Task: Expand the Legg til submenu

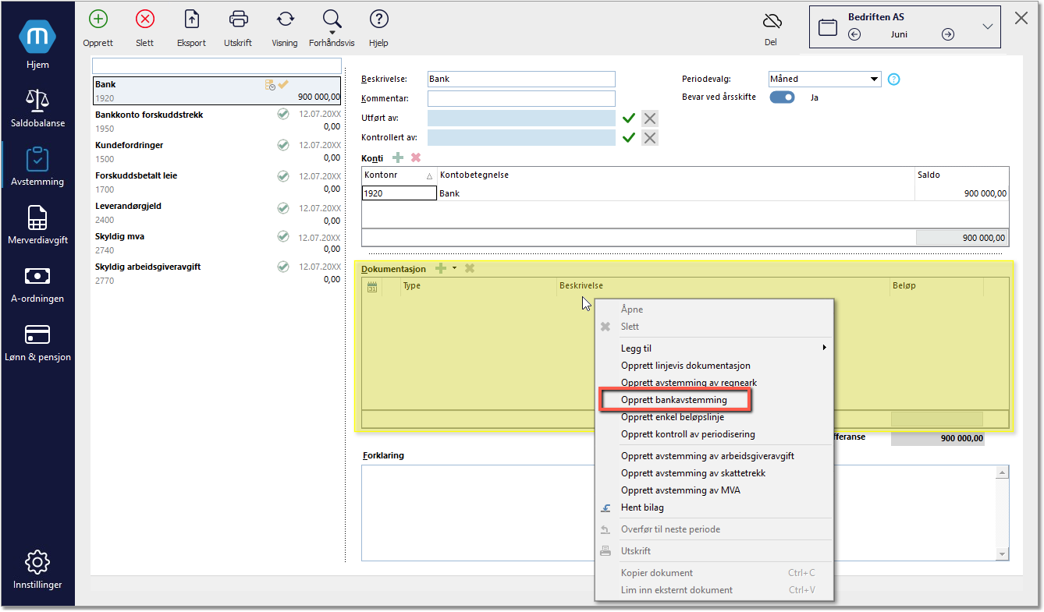Action: coord(714,348)
